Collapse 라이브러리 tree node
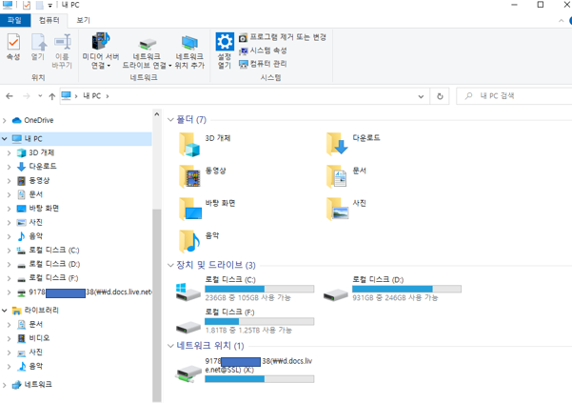Screen dimensions: 572x403 point(5,311)
